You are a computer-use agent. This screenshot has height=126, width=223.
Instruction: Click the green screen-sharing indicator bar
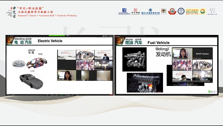pos(57,36)
